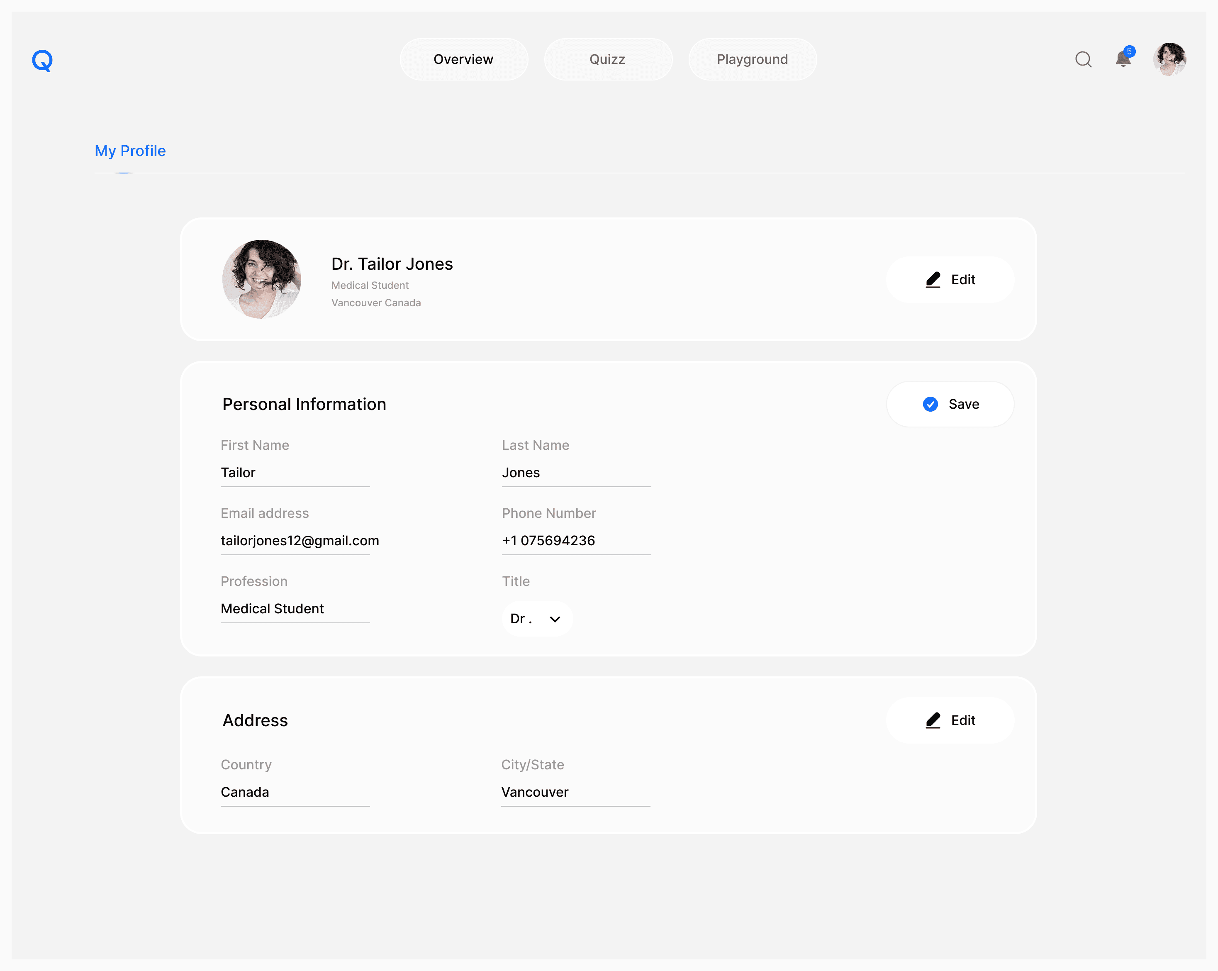Expand the Title dropdown showing Dr.

coord(537,618)
